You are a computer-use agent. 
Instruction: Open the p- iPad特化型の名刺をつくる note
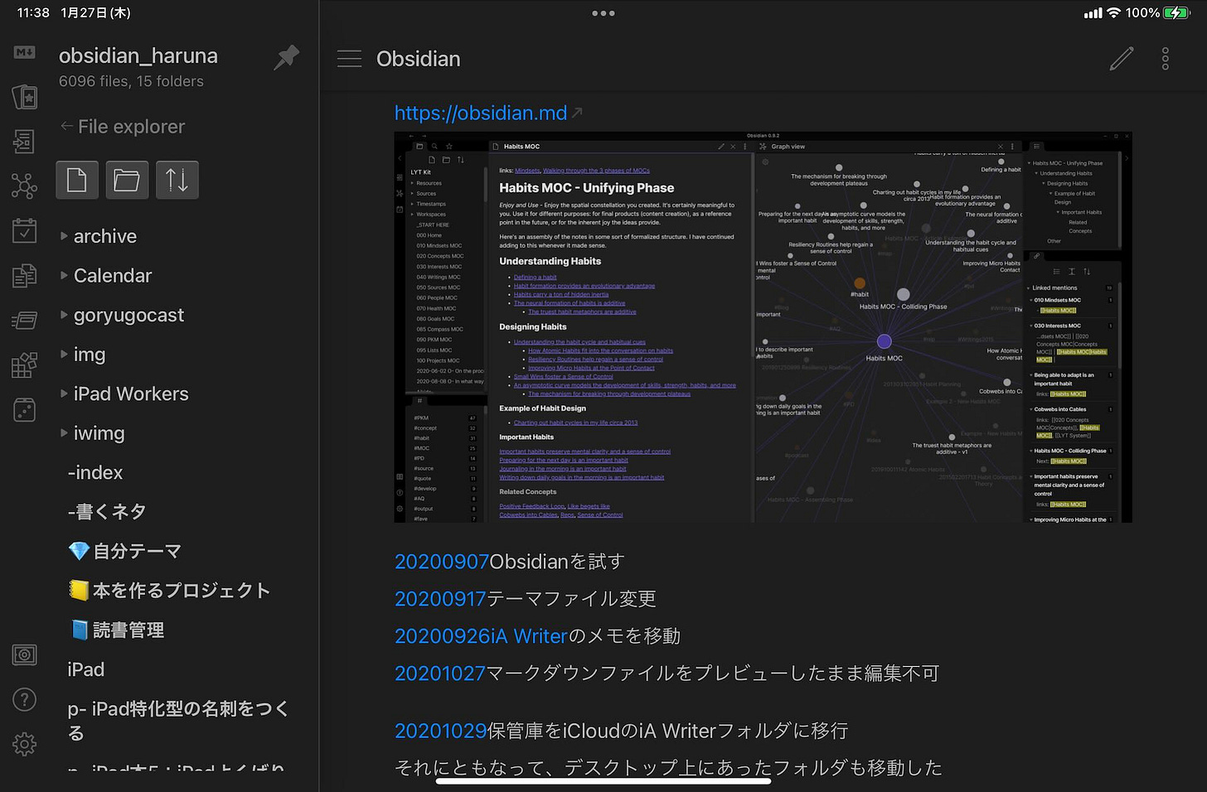[x=179, y=721]
